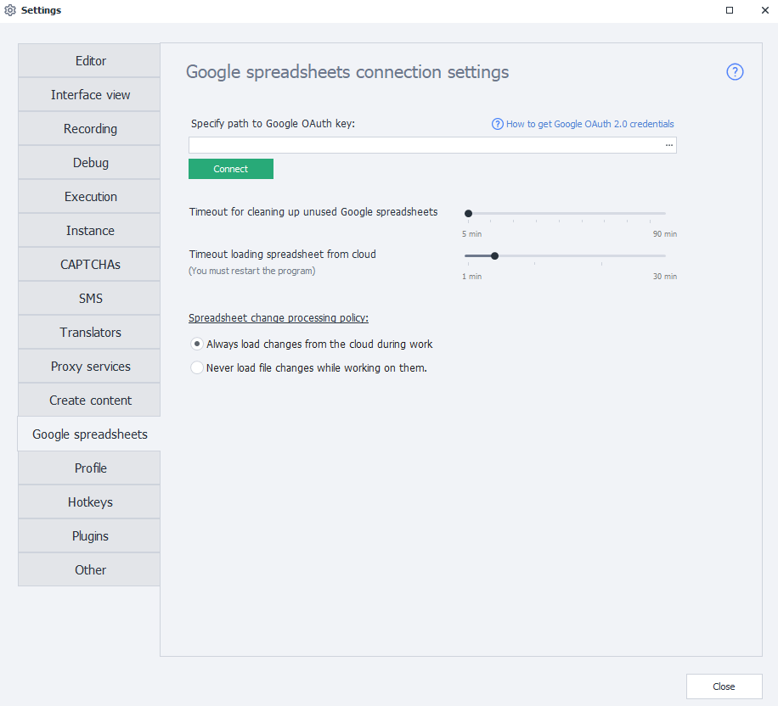Click the help question mark icon
778x706 pixels.
point(735,72)
